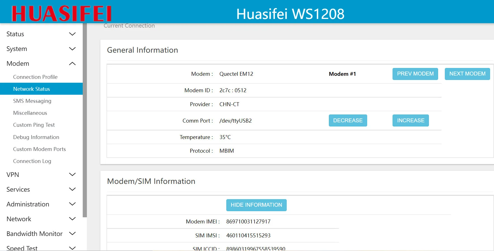Switch to the NEXT MODEM
This screenshot has width=494, height=251.
[467, 74]
